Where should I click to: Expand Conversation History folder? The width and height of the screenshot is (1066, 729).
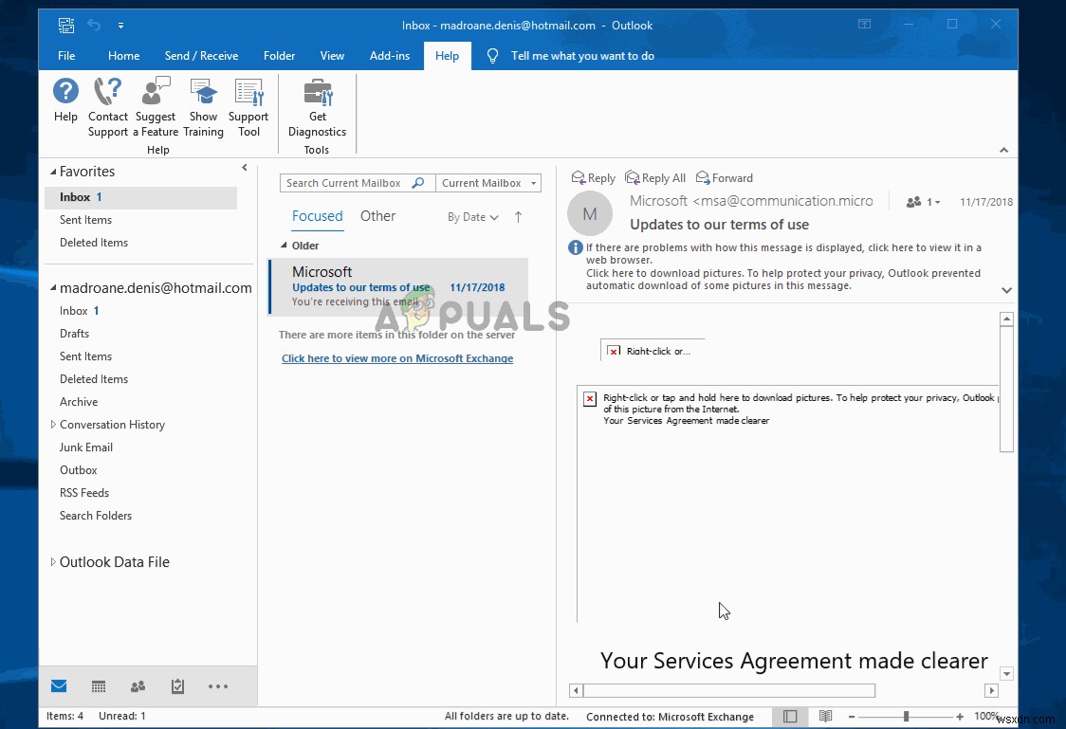coord(55,424)
